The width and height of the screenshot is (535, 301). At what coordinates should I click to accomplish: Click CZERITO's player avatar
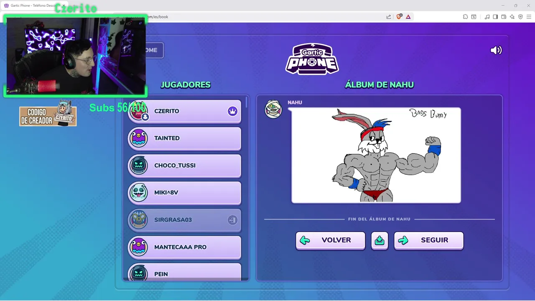[x=138, y=111]
